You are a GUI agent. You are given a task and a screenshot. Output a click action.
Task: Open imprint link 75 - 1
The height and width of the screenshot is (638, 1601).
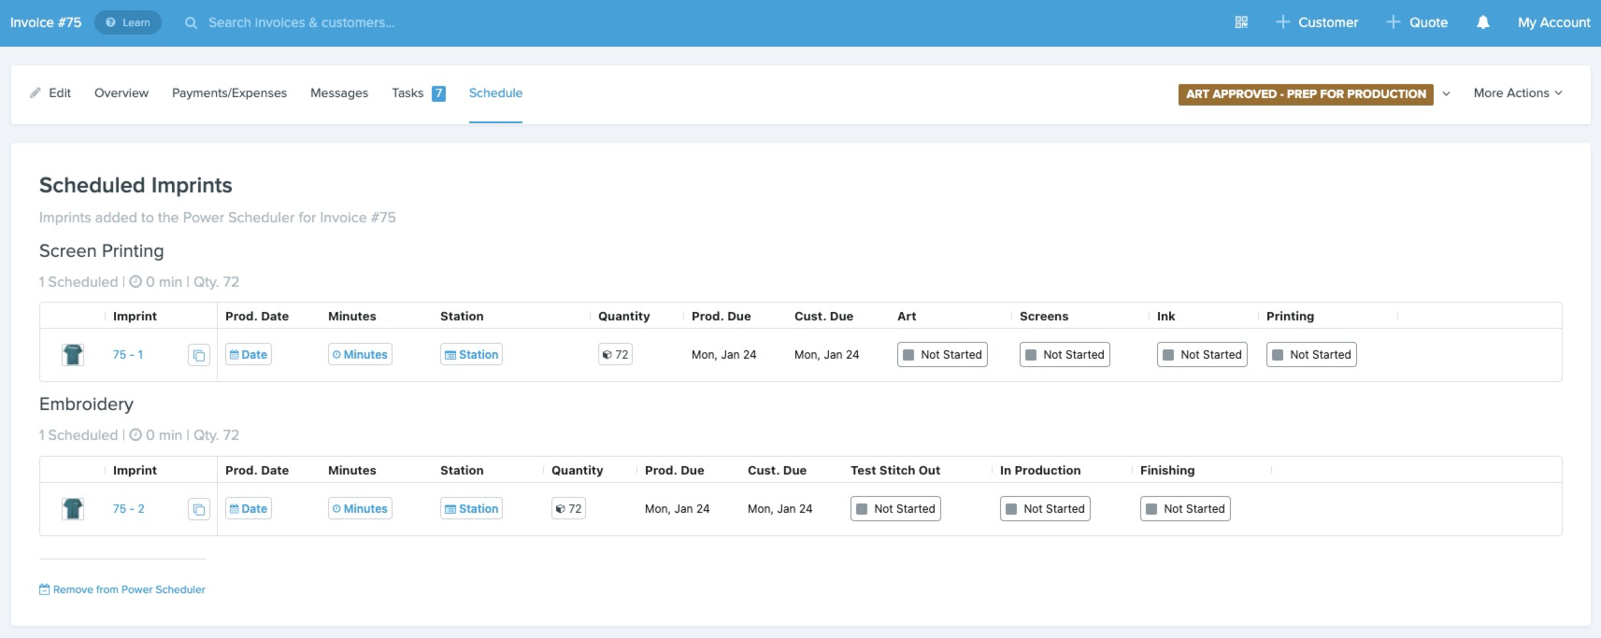coord(128,355)
